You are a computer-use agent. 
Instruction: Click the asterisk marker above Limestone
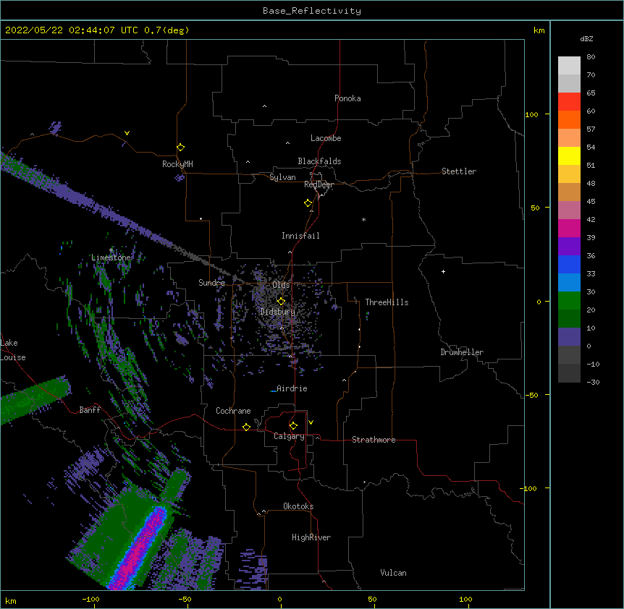coord(111,250)
